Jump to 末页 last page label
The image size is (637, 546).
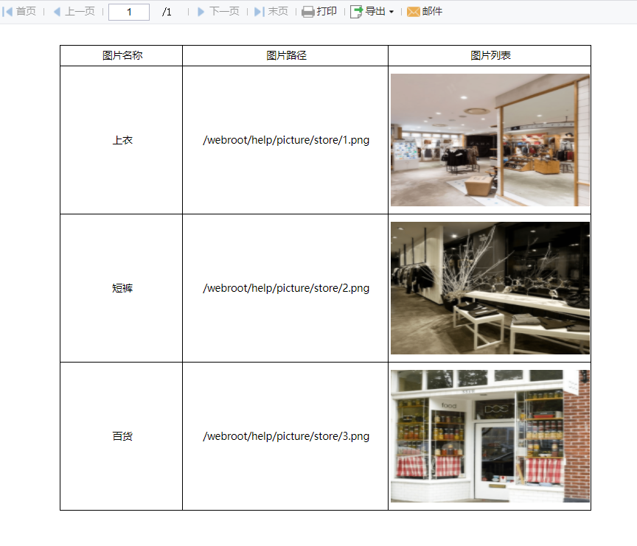pos(278,11)
